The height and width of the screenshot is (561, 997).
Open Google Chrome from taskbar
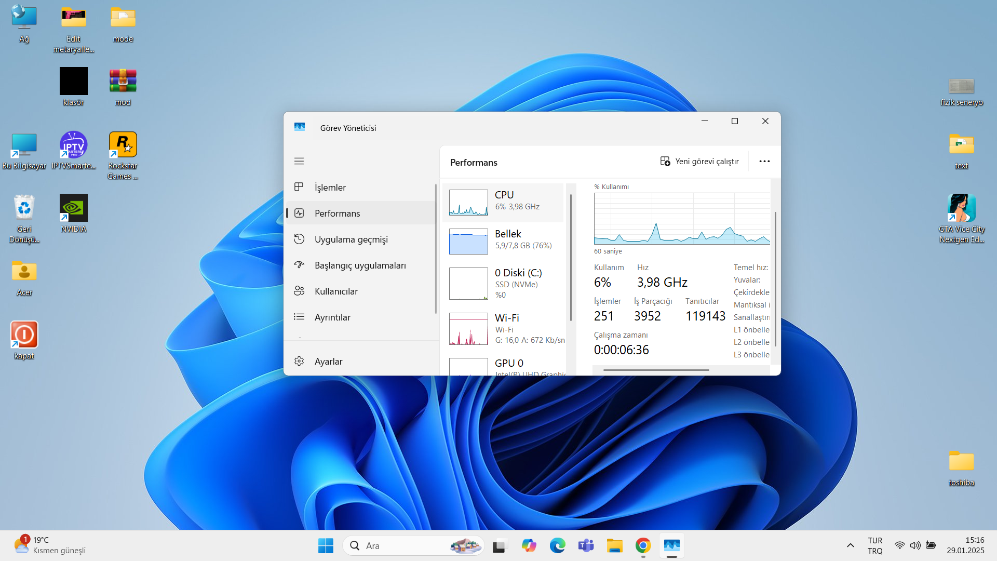(643, 545)
